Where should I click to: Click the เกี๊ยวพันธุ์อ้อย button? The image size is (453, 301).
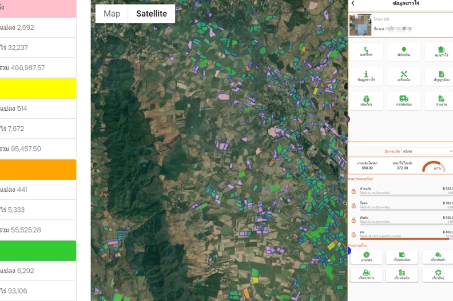[402, 257]
